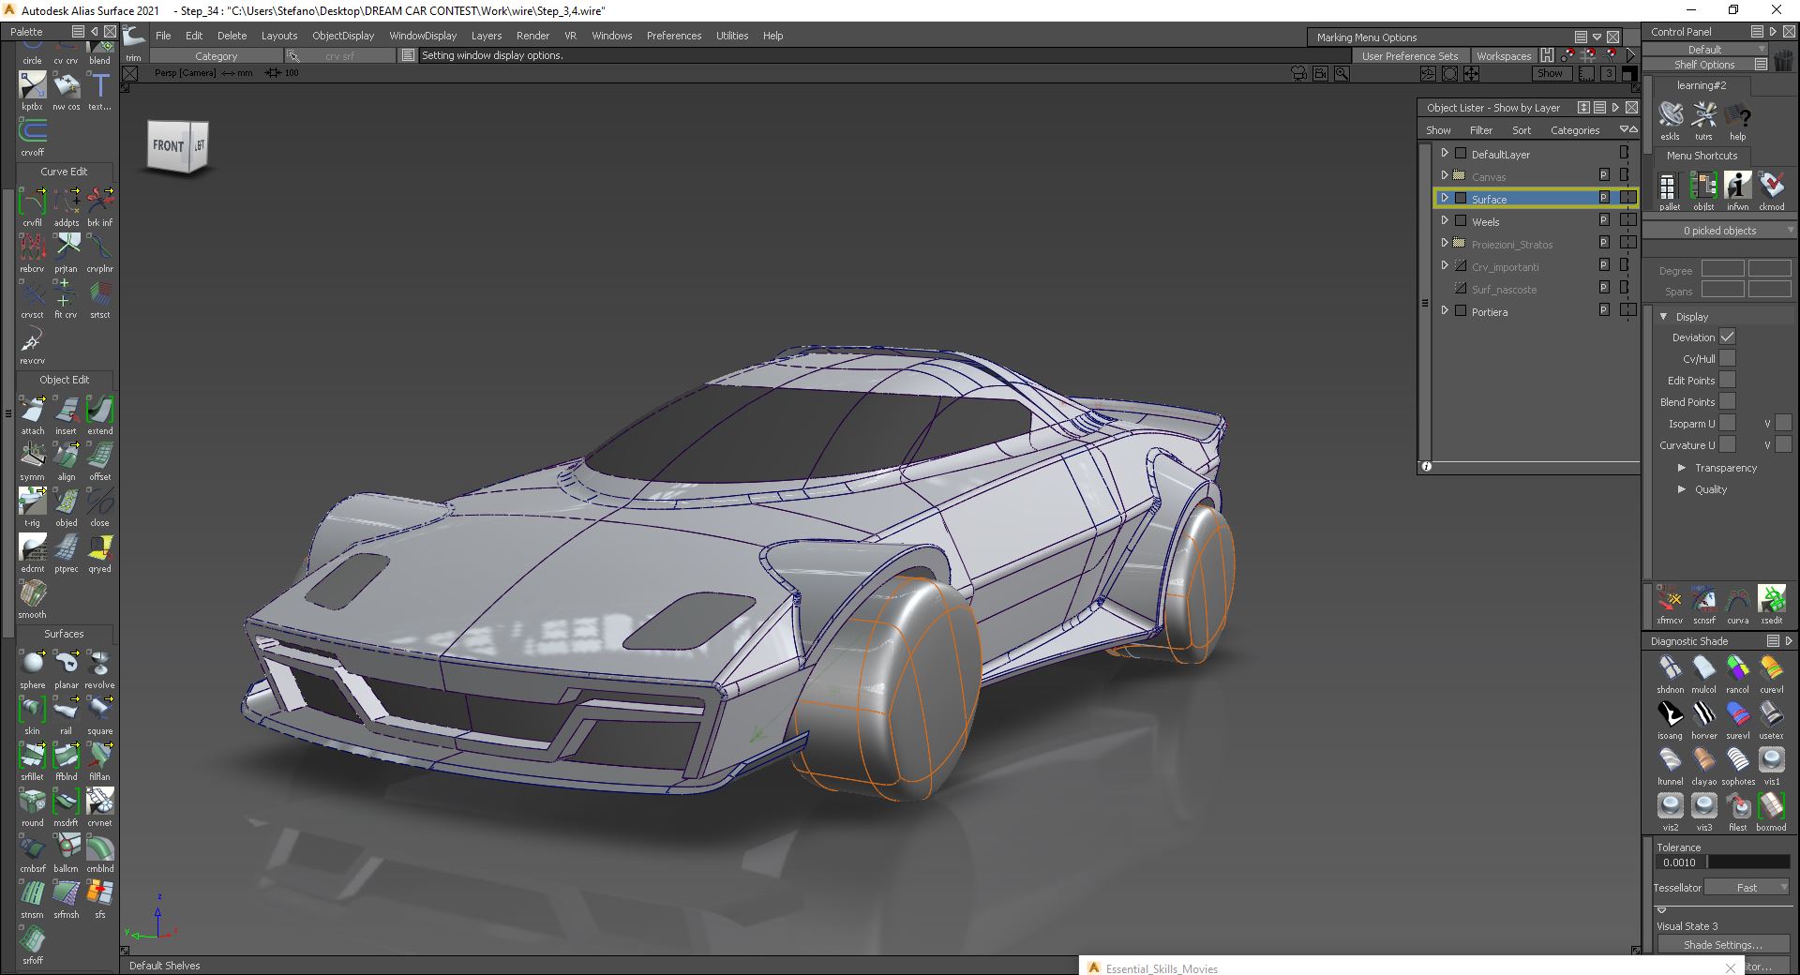
Task: Select the round tool under Surfaces
Action: pos(32,802)
